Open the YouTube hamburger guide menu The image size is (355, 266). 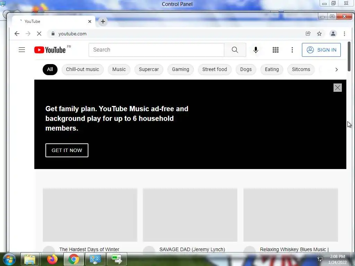pyautogui.click(x=22, y=50)
